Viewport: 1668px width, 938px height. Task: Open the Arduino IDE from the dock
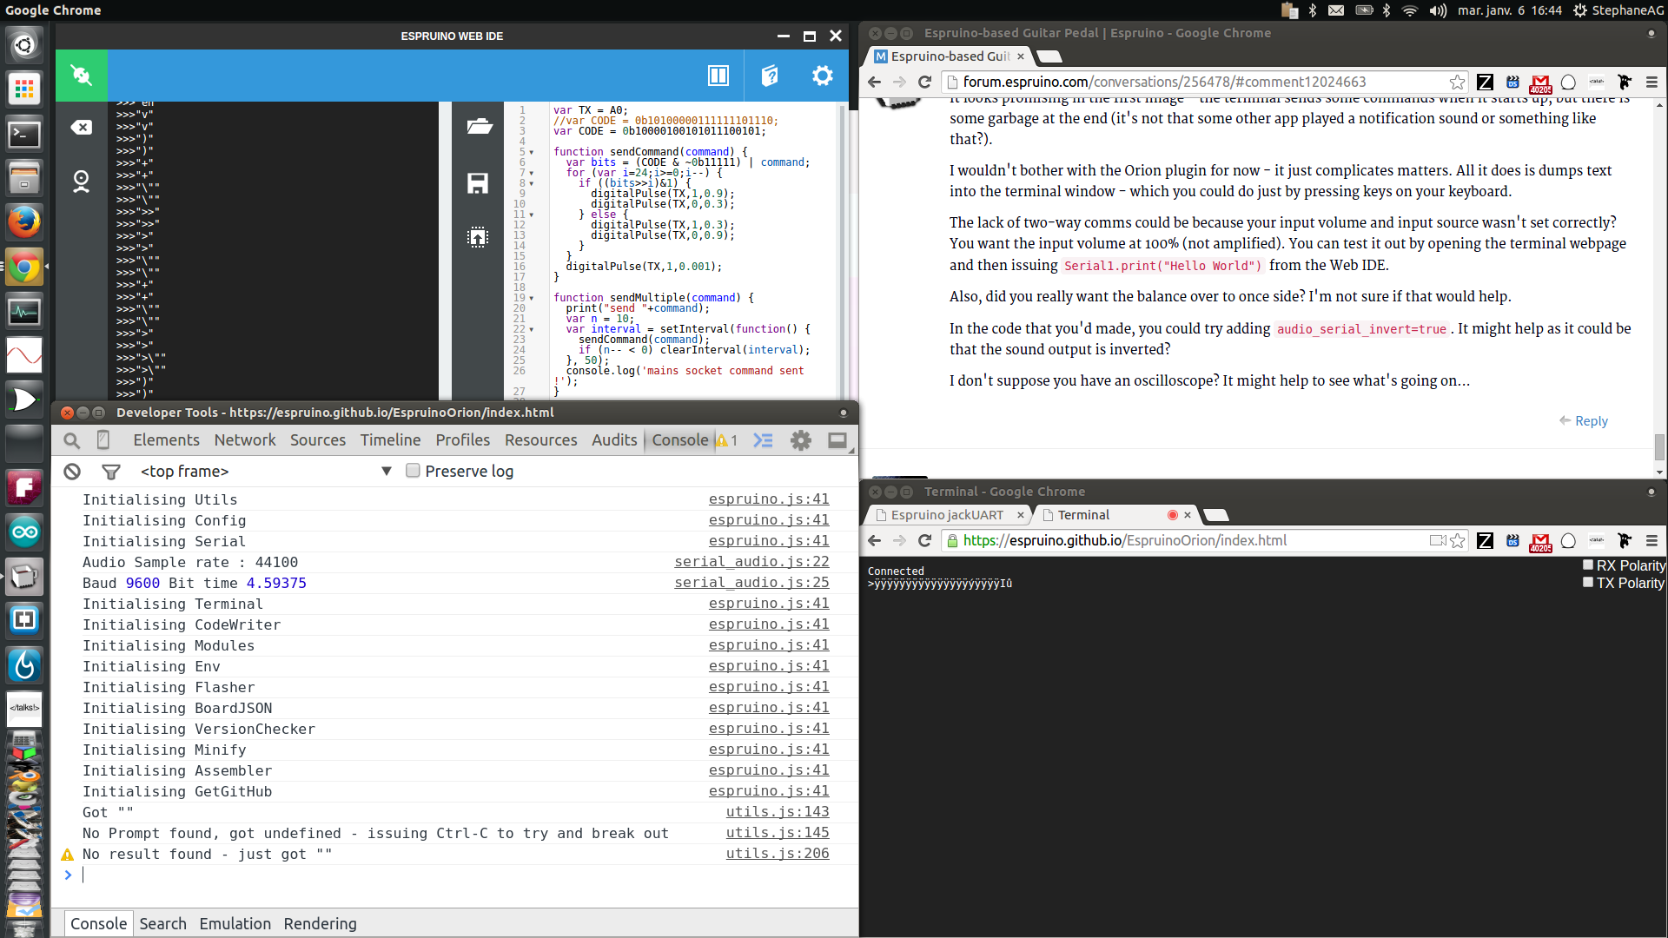[x=24, y=532]
